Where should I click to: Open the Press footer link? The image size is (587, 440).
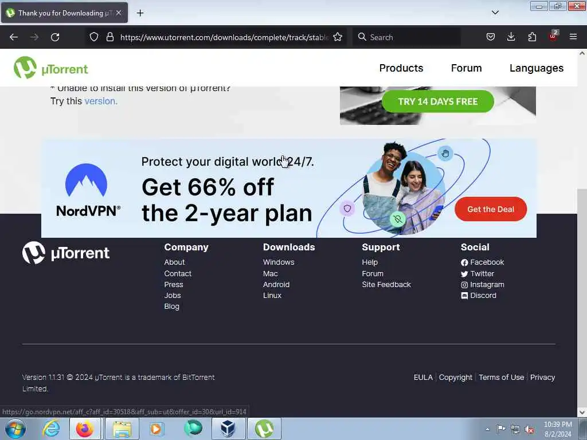click(174, 284)
